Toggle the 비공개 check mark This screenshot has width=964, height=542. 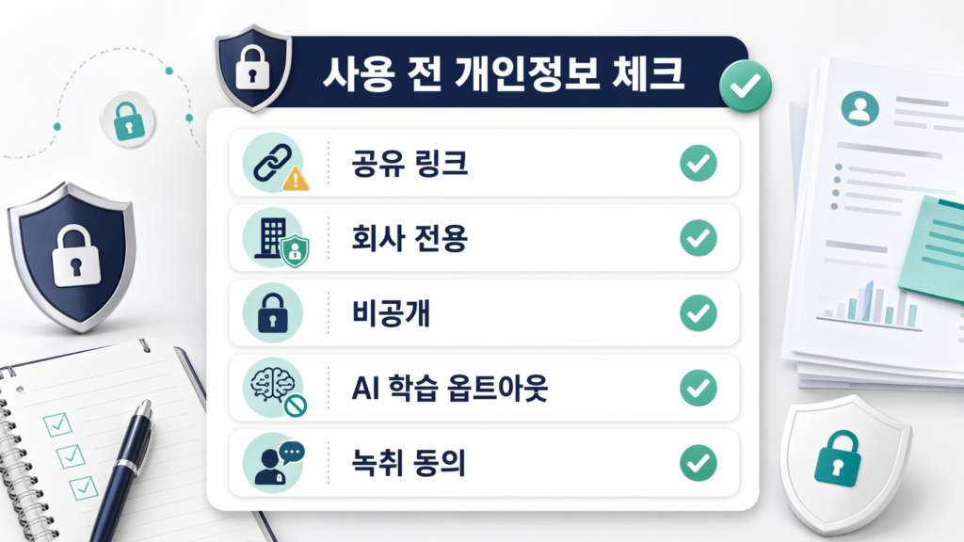tap(698, 311)
